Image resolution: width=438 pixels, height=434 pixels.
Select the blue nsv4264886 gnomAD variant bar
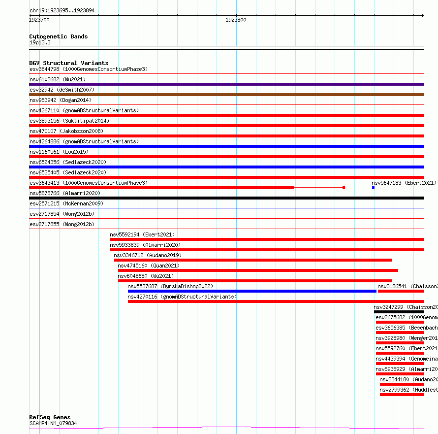[x=226, y=146]
